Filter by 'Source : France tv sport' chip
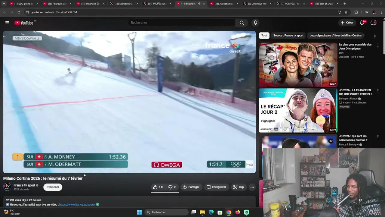This screenshot has height=217, width=385. [x=288, y=36]
